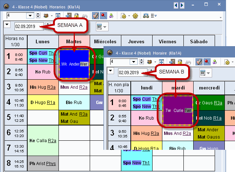Click the colored figures swap icon in Horaire
This screenshot has height=172, width=235.
215,62
